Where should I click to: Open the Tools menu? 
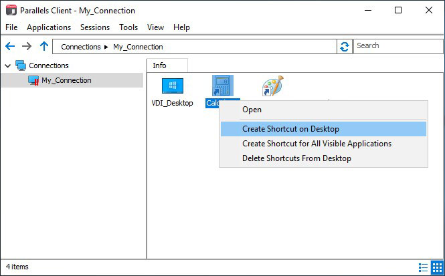128,27
